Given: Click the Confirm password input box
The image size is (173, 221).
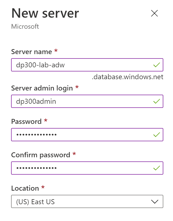Looking at the screenshot, I should pos(69,168).
